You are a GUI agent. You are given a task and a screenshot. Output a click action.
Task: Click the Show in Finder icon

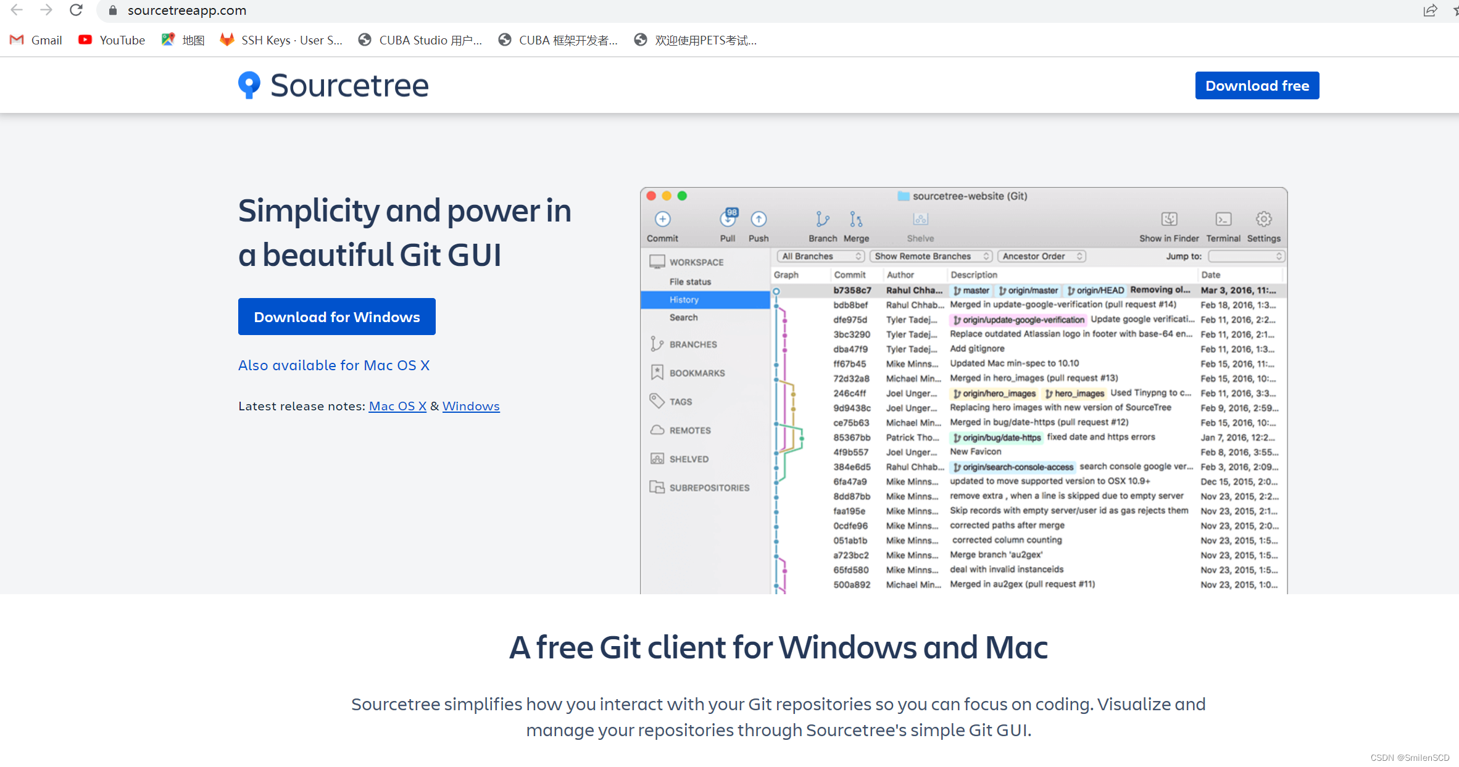click(x=1169, y=219)
